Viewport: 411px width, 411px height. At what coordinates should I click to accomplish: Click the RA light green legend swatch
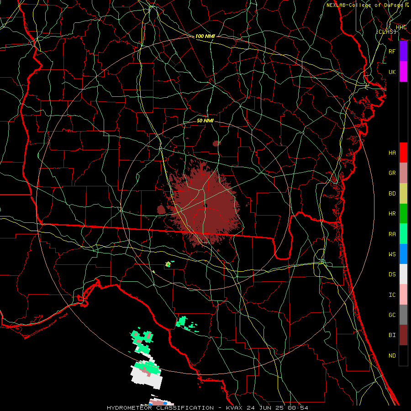403,234
